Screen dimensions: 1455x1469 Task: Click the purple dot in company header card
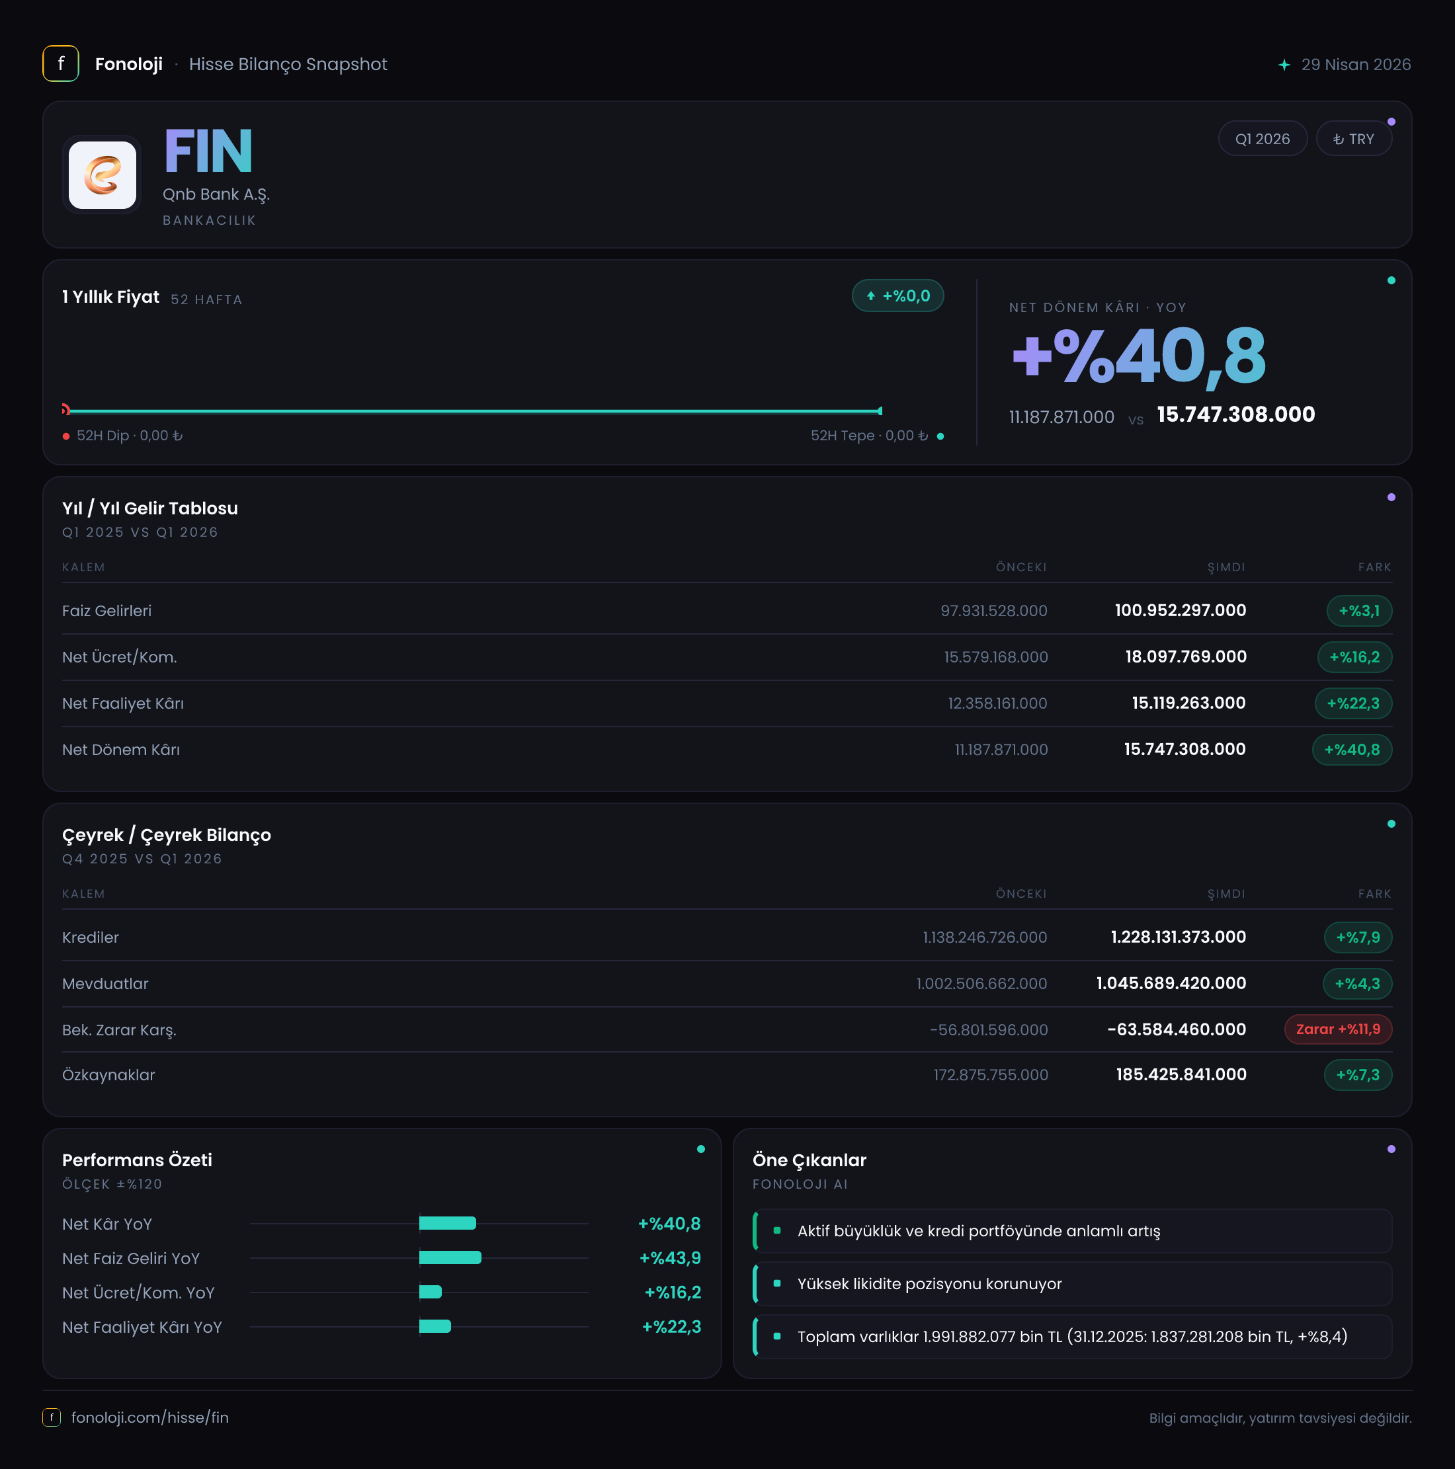coord(1391,122)
